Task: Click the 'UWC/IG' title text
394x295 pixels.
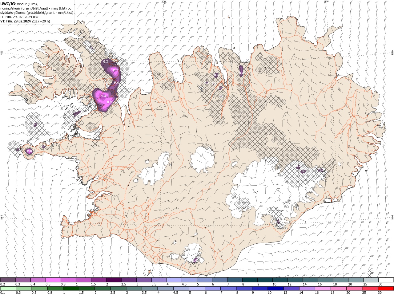Action: (7, 4)
